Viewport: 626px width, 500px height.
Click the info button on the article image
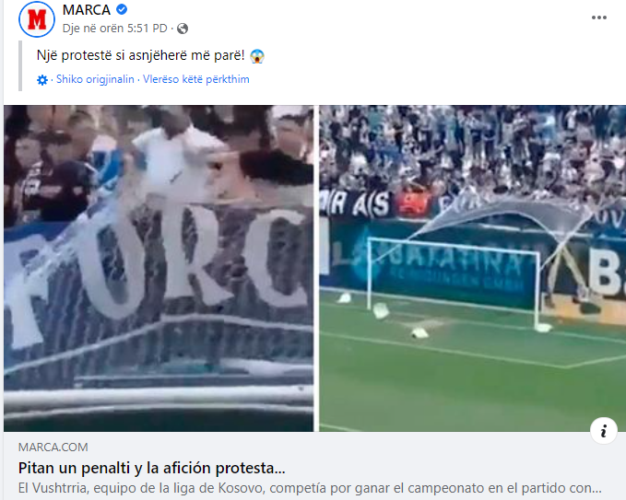tap(604, 431)
